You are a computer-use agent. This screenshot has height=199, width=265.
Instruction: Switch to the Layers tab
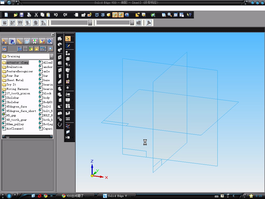tap(27, 41)
